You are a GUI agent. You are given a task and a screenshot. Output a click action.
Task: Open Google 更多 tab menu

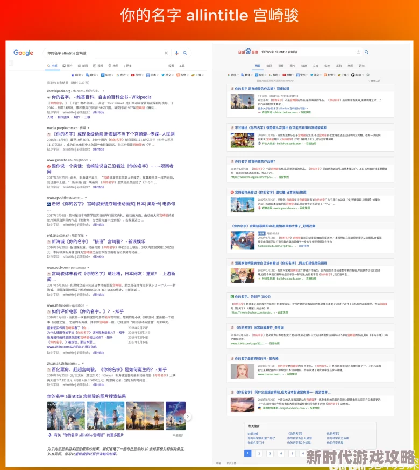127,66
